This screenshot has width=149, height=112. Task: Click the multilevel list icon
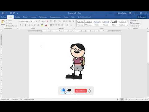click(x=59, y=21)
